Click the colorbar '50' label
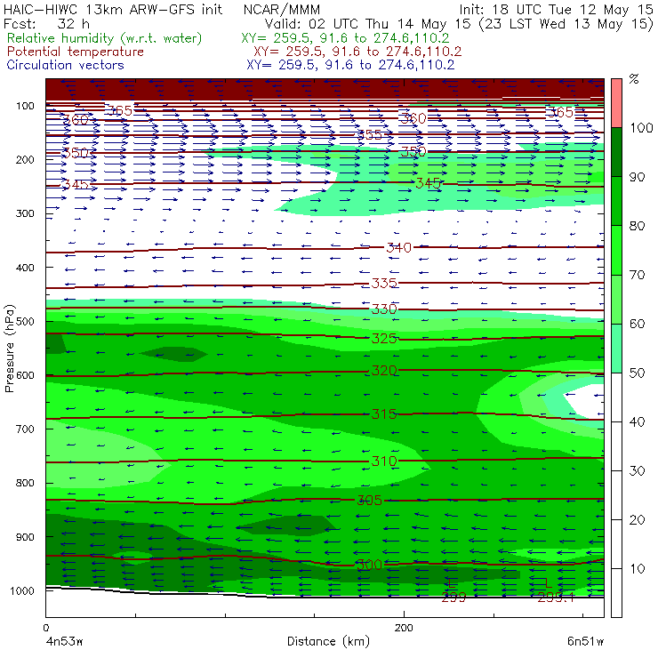The width and height of the screenshot is (658, 658). pyautogui.click(x=637, y=373)
